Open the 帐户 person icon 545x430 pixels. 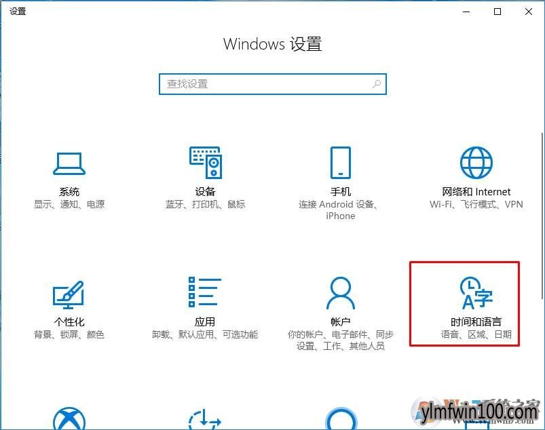pos(341,293)
